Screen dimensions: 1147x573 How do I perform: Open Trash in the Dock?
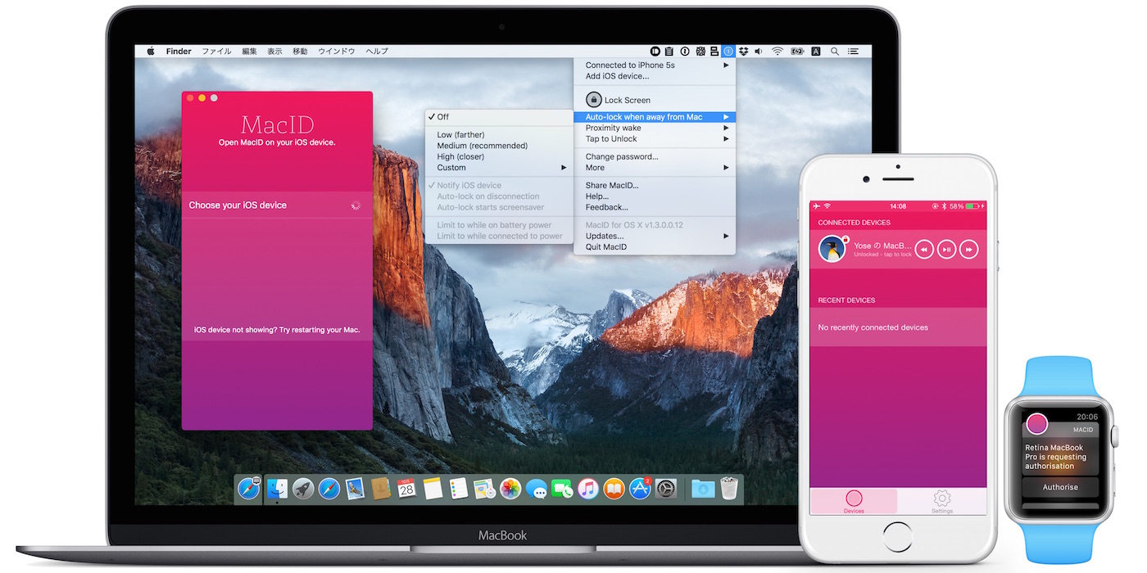pyautogui.click(x=729, y=489)
